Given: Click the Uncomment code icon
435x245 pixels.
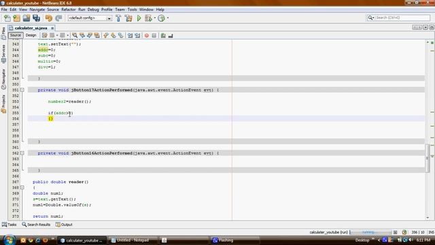Looking at the screenshot, I should [x=171, y=35].
